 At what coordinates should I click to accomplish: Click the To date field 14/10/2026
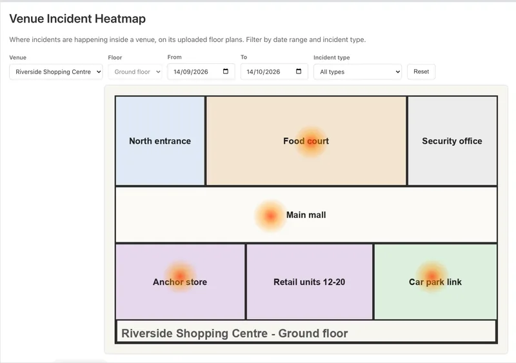click(274, 72)
